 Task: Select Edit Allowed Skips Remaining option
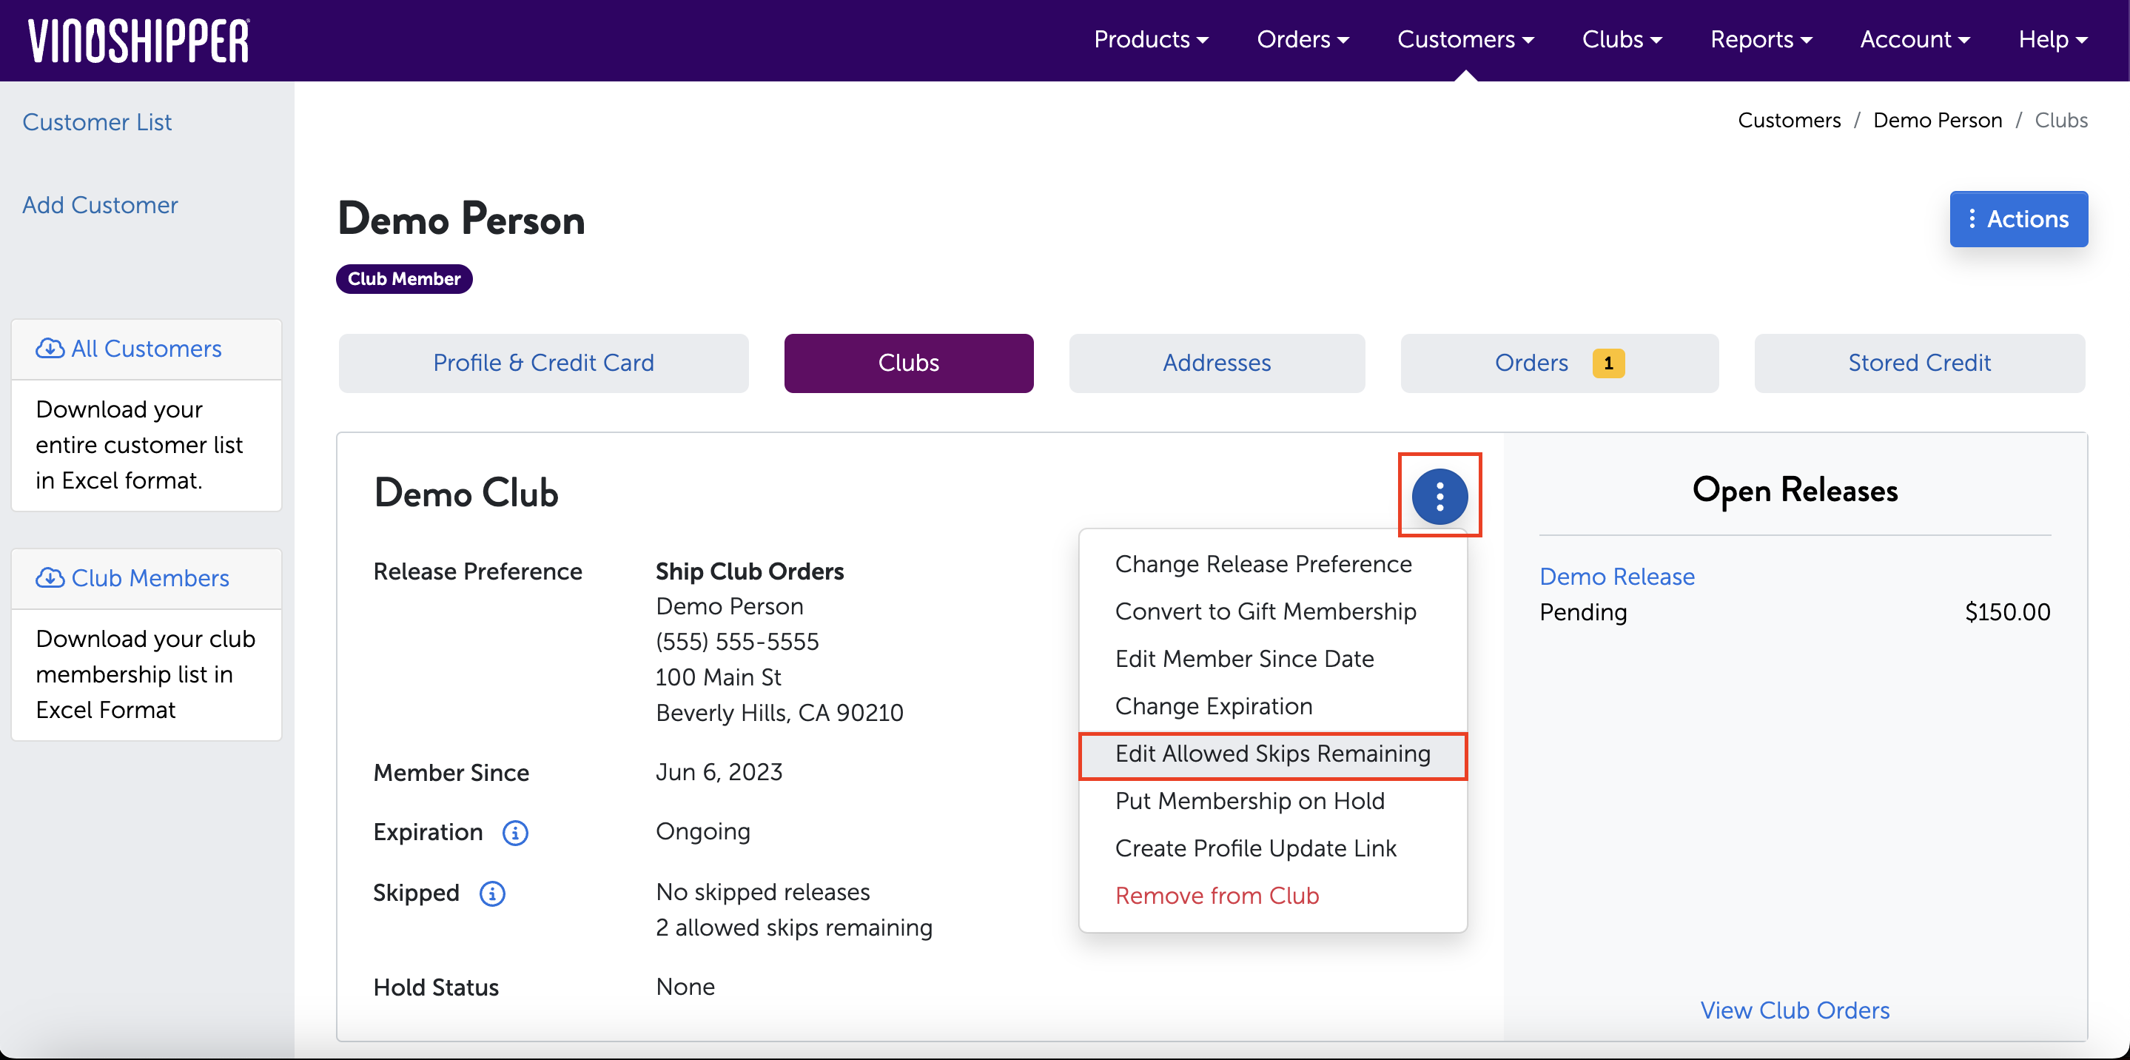[x=1271, y=754]
